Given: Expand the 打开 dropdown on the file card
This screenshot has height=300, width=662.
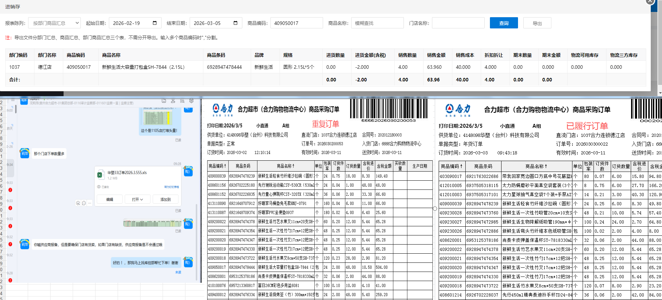Looking at the screenshot, I should coord(137,199).
